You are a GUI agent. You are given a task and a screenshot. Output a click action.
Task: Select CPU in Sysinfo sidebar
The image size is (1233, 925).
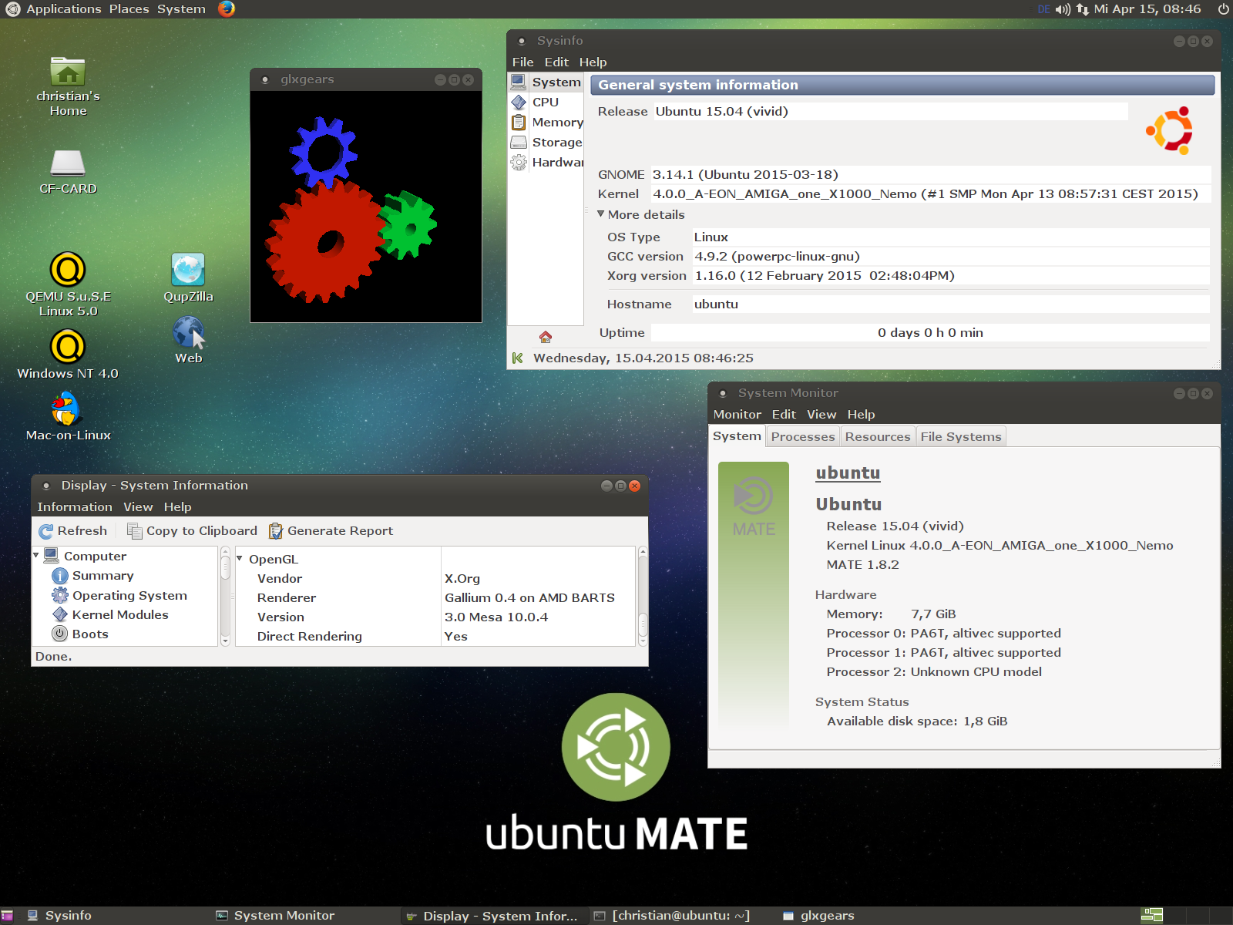[545, 103]
